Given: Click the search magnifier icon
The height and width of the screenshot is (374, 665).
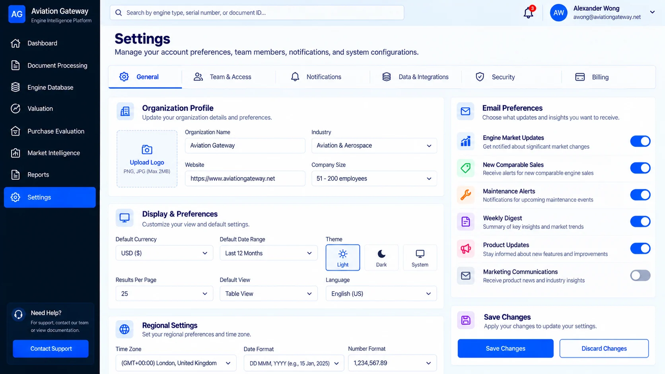Looking at the screenshot, I should pyautogui.click(x=119, y=13).
